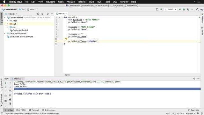Click the Debug bug icon in toolbar
This screenshot has height=115, width=204.
coord(184,9)
